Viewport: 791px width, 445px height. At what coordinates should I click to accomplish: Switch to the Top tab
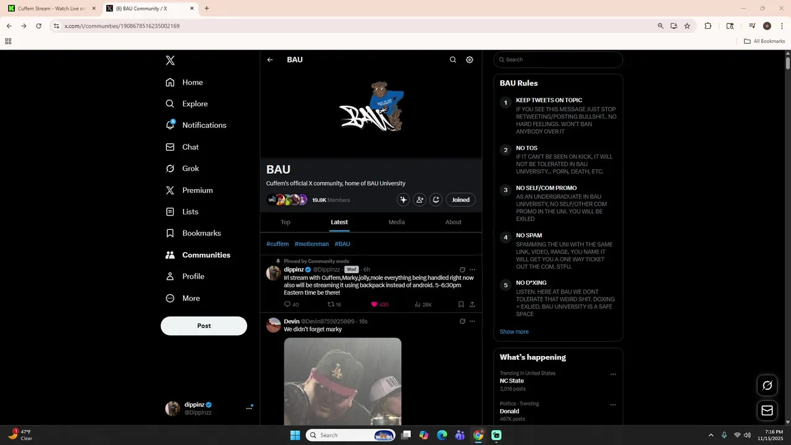click(286, 222)
